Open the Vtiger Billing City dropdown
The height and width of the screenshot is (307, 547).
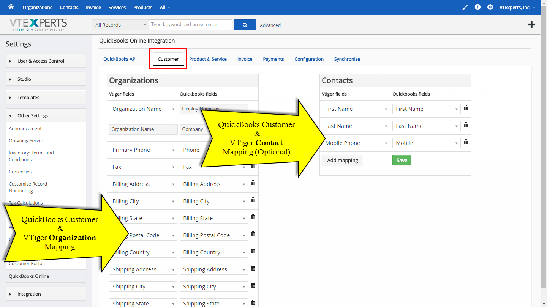(143, 201)
